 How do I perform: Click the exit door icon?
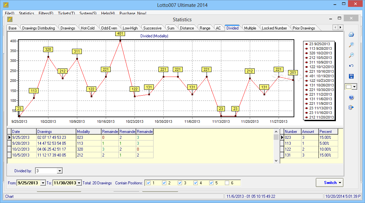click(351, 107)
